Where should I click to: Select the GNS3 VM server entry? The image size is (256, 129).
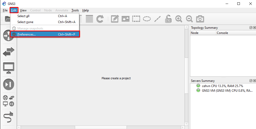click(227, 90)
